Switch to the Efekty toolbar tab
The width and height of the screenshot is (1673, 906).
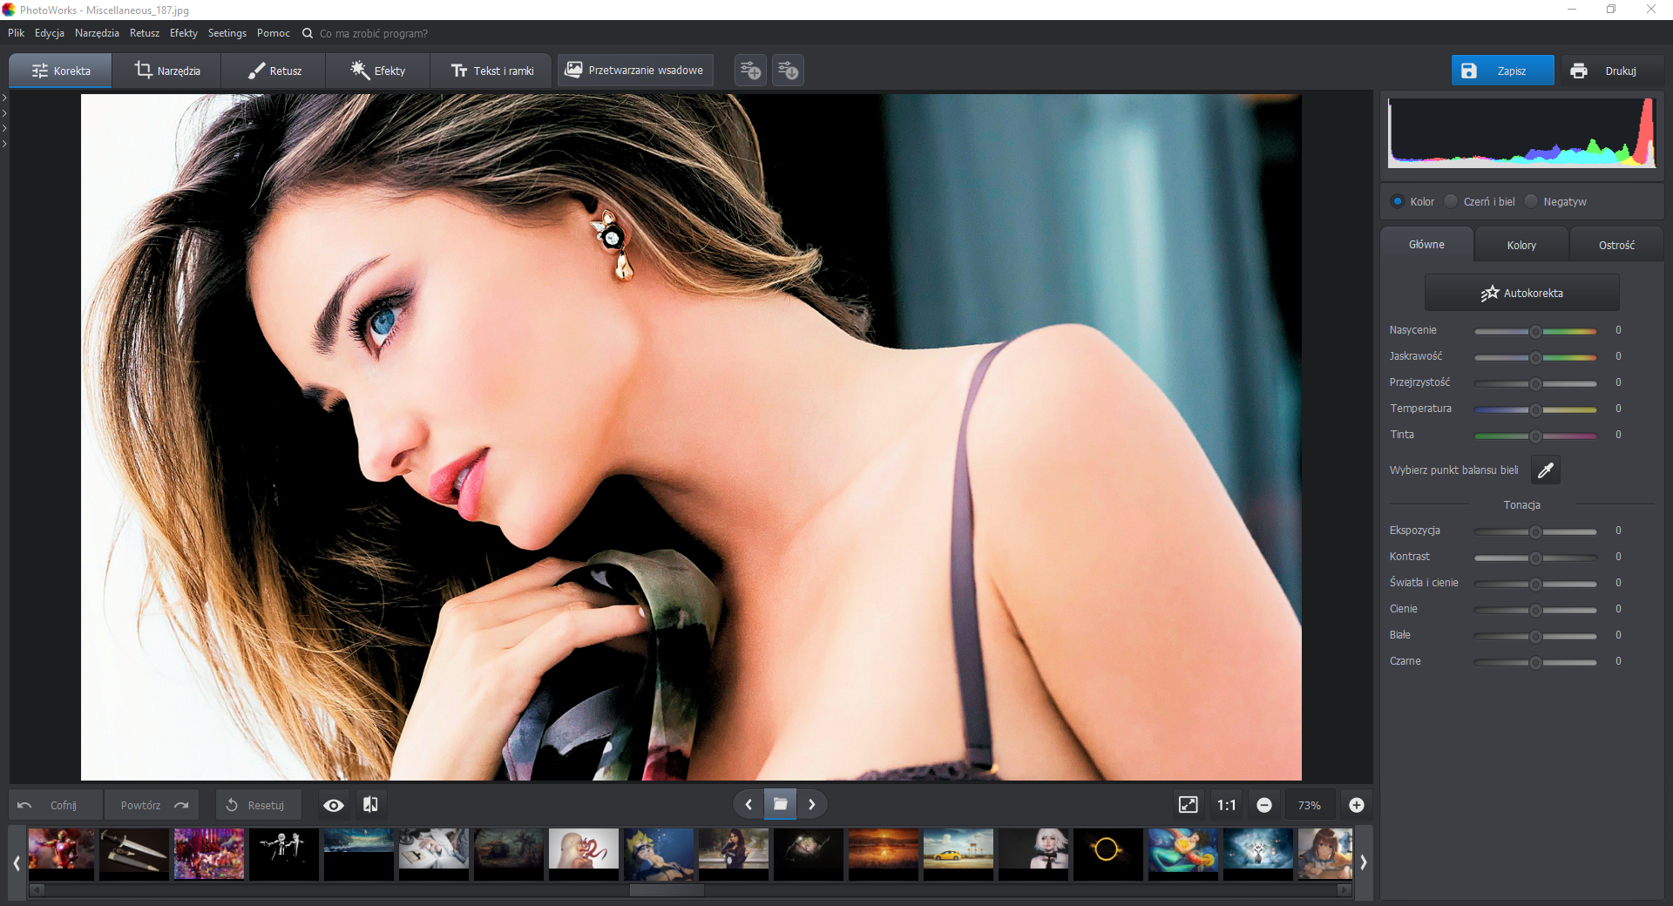tap(378, 71)
